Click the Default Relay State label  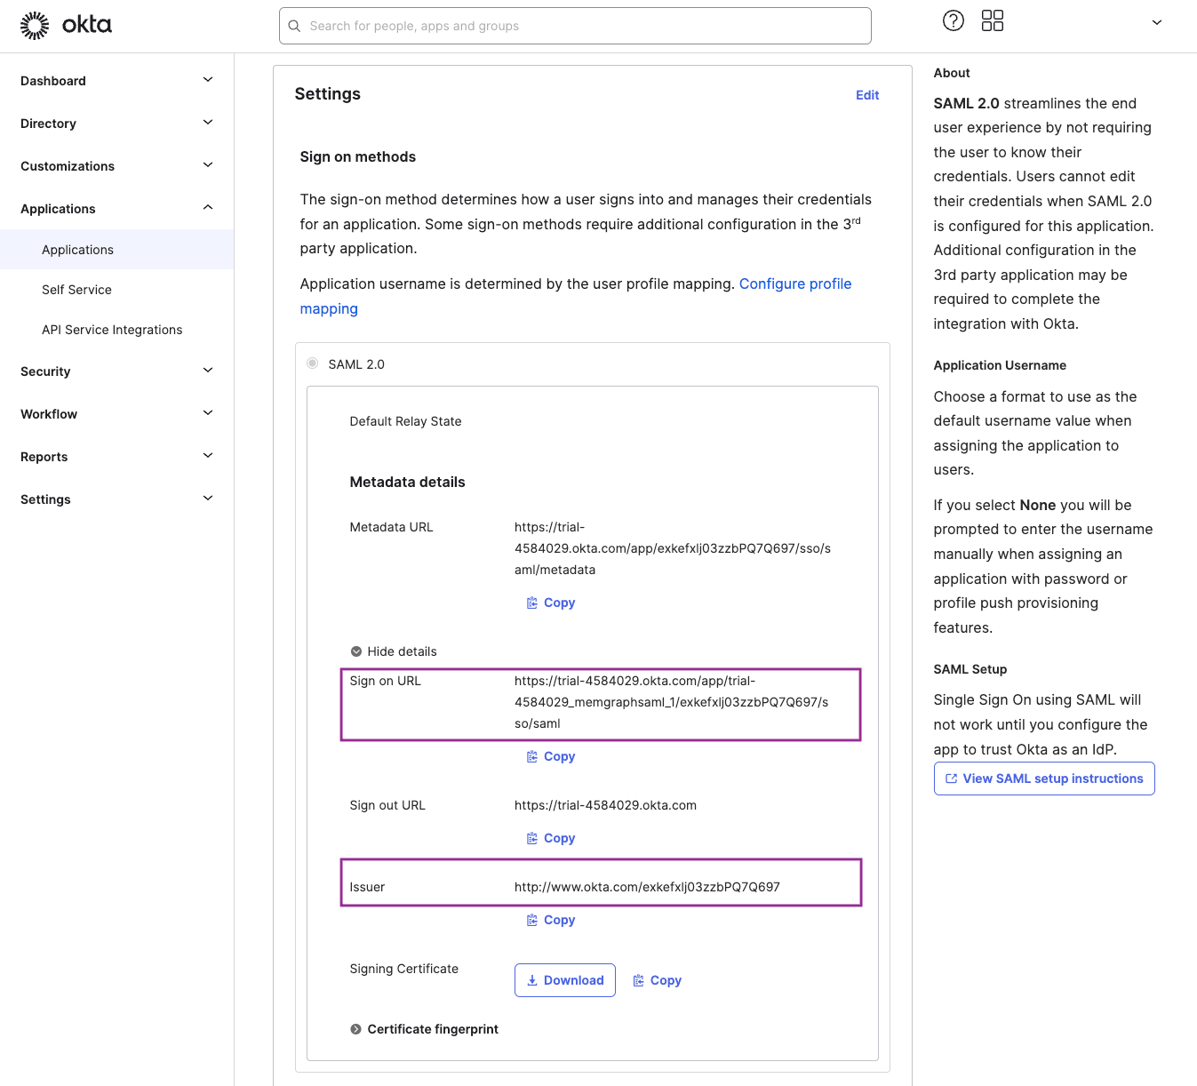pyautogui.click(x=405, y=421)
